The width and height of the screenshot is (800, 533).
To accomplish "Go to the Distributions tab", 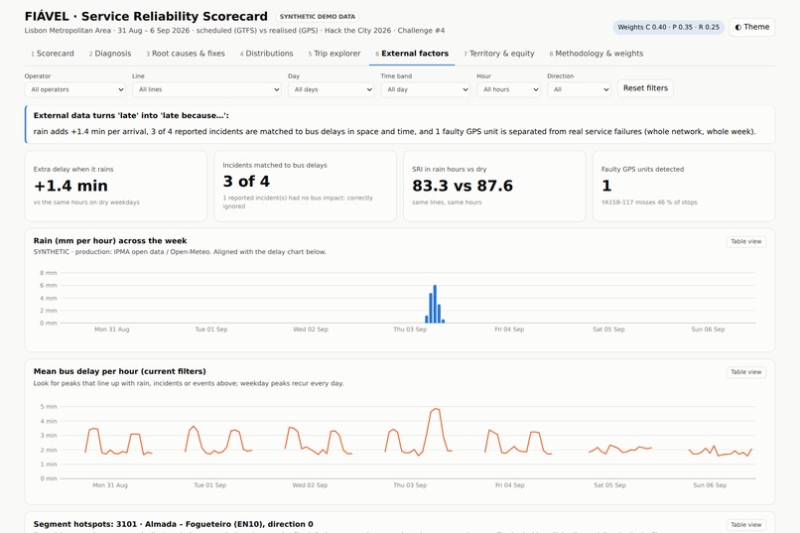I will pos(266,54).
